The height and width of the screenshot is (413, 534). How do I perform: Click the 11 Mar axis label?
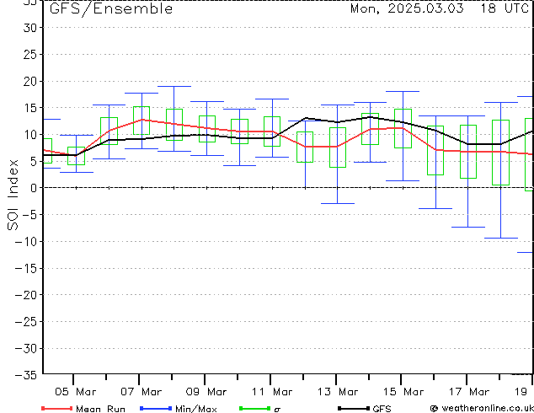pos(272,392)
